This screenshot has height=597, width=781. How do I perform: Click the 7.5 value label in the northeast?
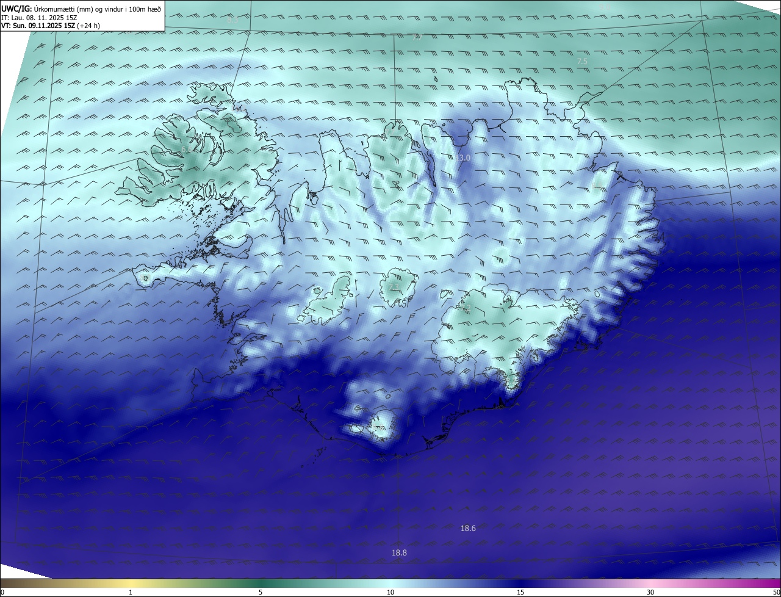tap(582, 62)
